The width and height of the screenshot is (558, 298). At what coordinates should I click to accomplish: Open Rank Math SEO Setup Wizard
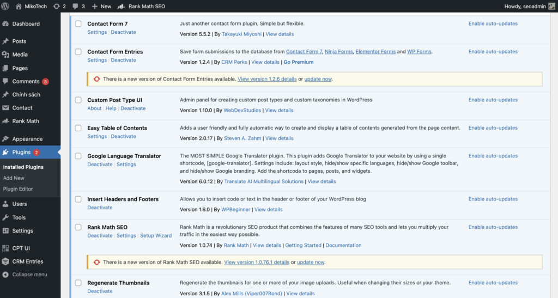156,236
